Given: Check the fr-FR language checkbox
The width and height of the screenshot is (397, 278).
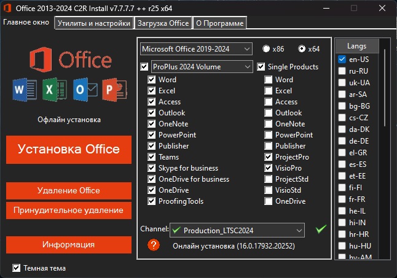Looking at the screenshot, I should [x=342, y=199].
